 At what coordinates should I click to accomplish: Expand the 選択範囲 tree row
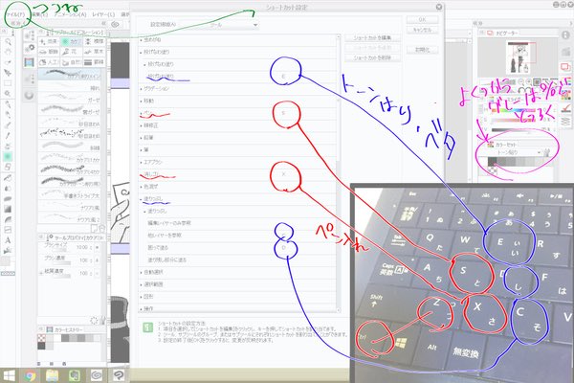click(x=141, y=284)
